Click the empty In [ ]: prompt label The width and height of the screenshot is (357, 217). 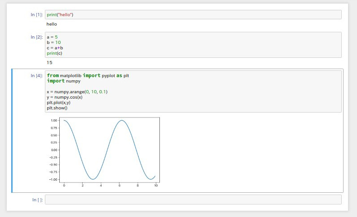tap(37, 200)
